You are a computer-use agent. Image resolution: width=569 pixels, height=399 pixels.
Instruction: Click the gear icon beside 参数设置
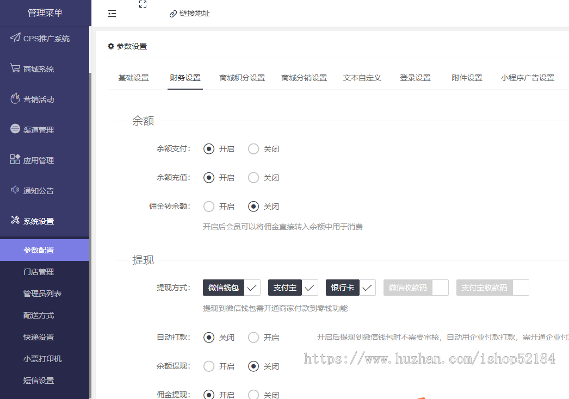point(111,46)
